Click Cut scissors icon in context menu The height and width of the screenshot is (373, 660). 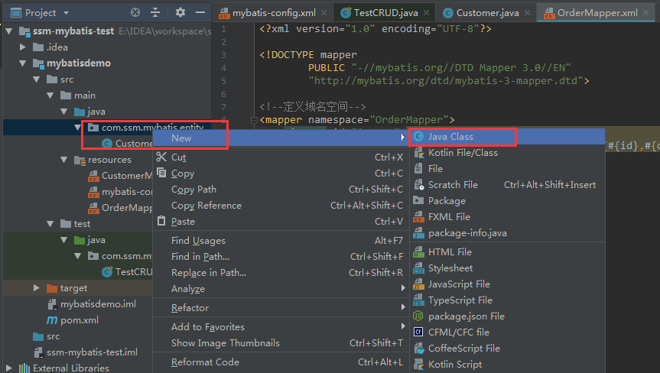(161, 157)
